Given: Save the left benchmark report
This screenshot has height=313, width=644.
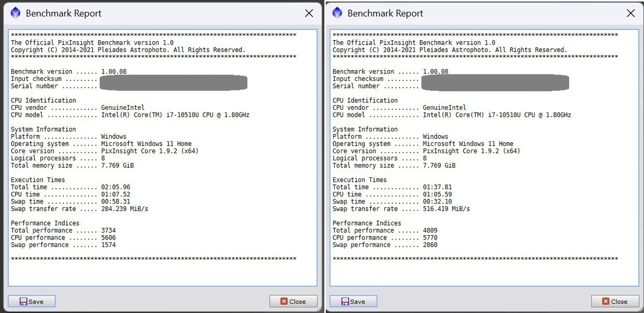Looking at the screenshot, I should coord(32,301).
